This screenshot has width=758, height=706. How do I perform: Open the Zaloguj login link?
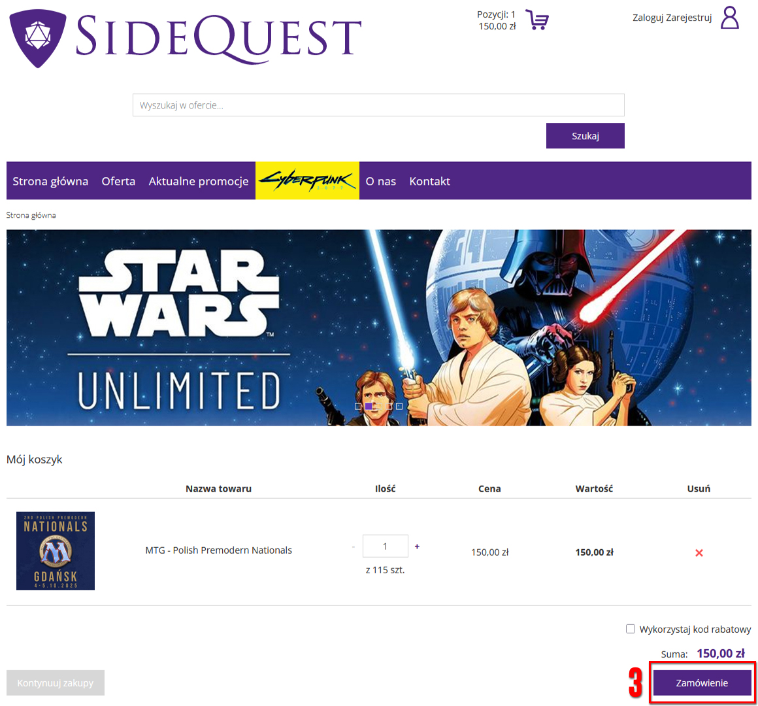[648, 18]
